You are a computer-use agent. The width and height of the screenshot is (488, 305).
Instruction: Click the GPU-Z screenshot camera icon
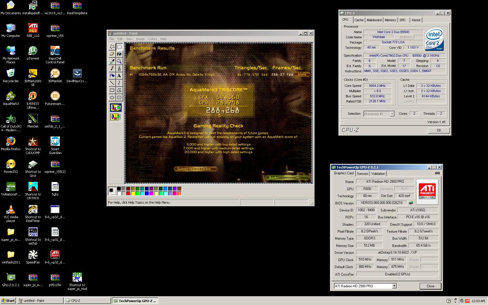pyautogui.click(x=437, y=173)
